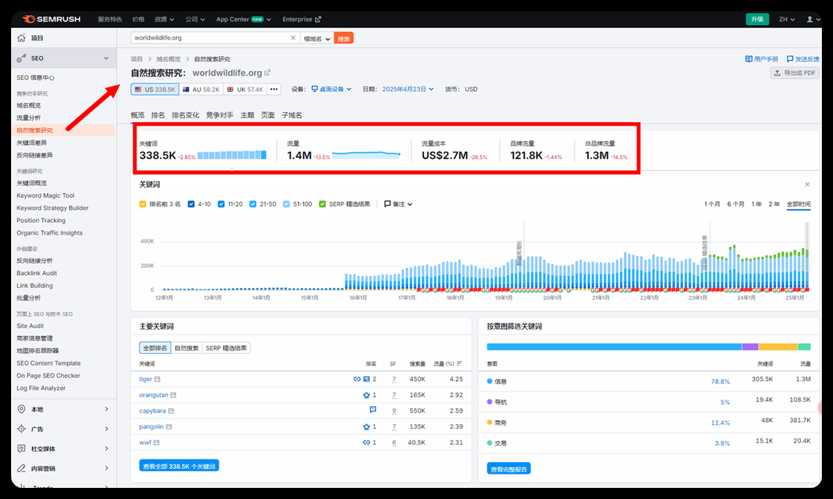Open the 根域名 scope dropdown

pos(317,38)
